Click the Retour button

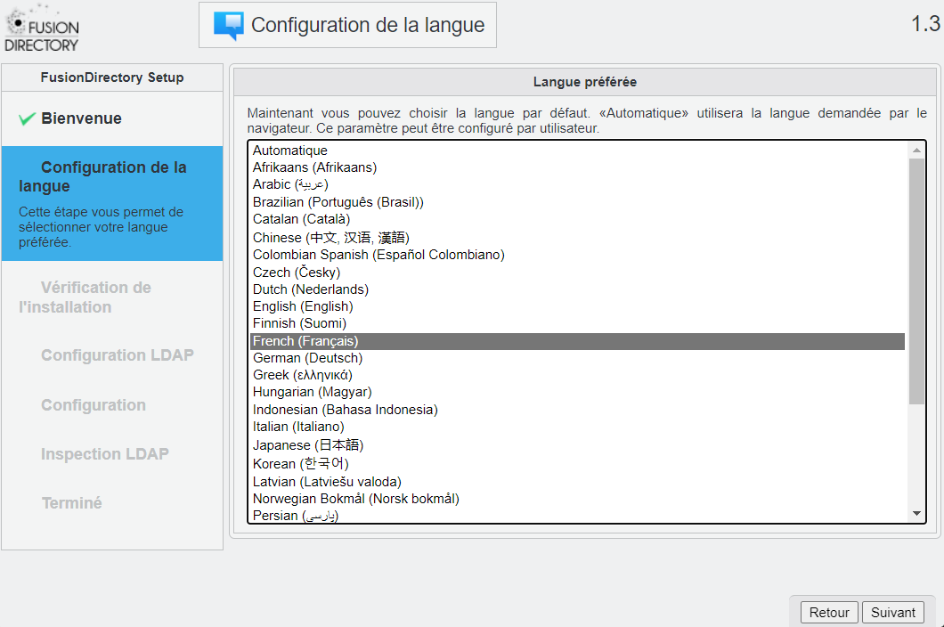click(829, 613)
